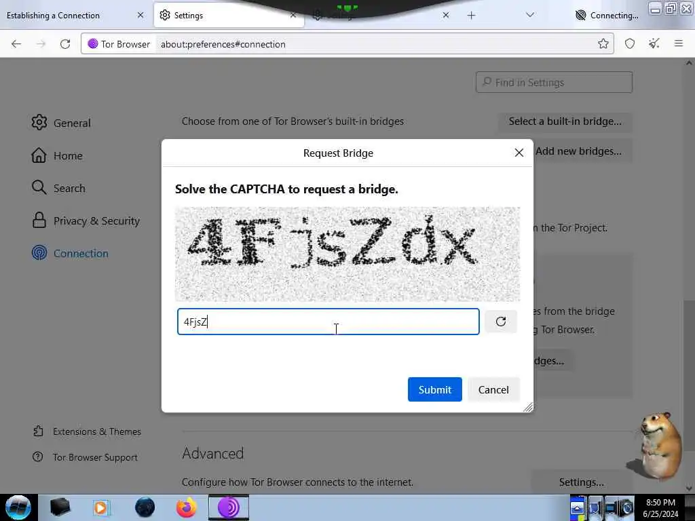Image resolution: width=695 pixels, height=521 pixels.
Task: Click the Connection onion icon
Action: coord(39,252)
